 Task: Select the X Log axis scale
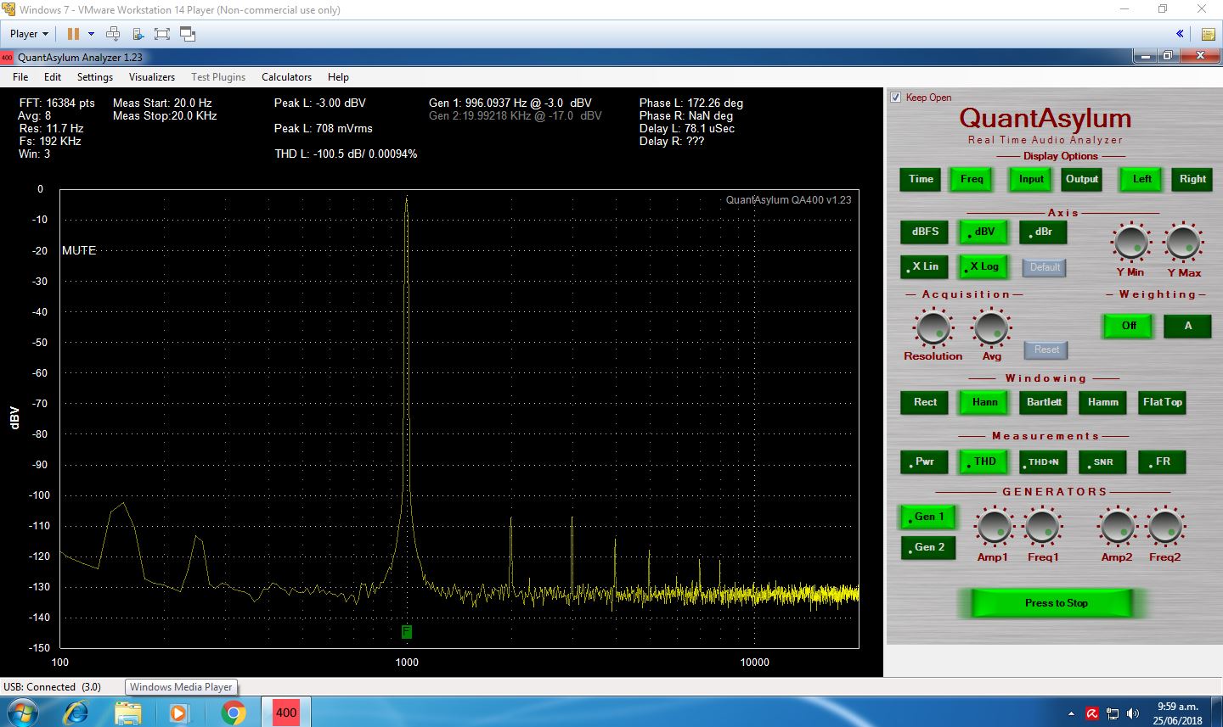click(x=983, y=266)
